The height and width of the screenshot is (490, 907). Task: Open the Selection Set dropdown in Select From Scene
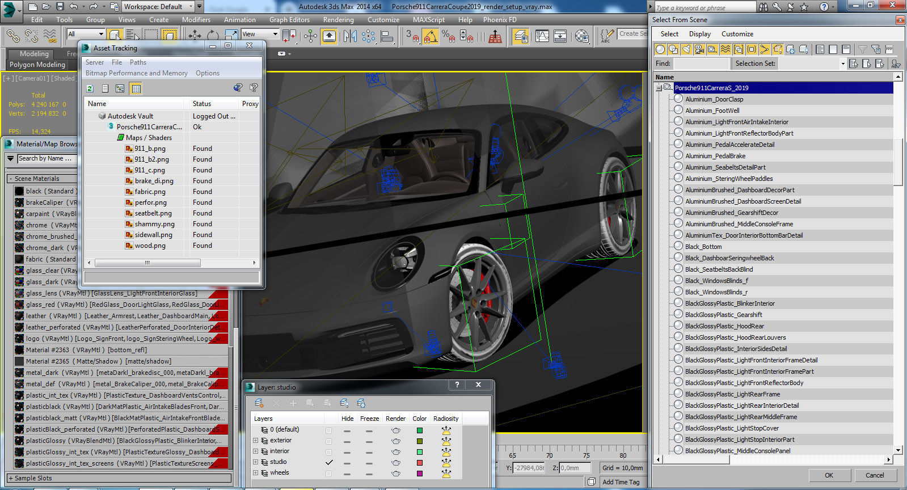point(842,64)
